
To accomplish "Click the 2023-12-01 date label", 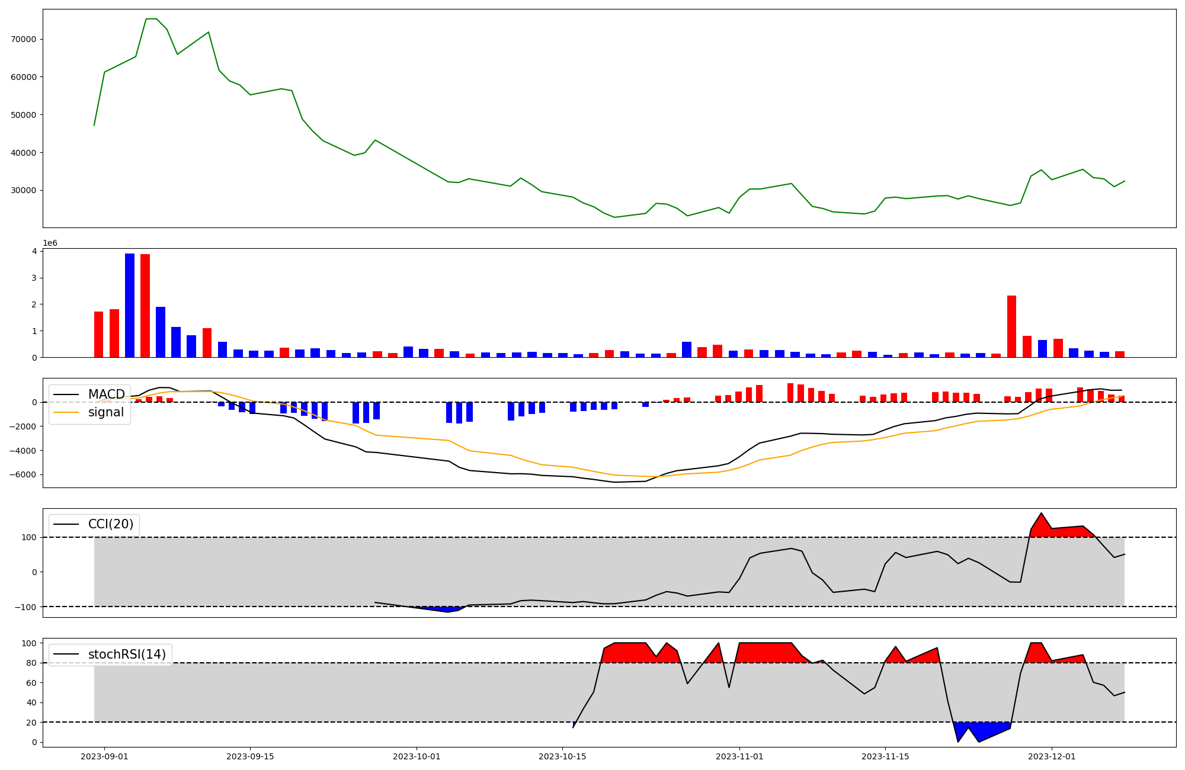I will point(1052,756).
